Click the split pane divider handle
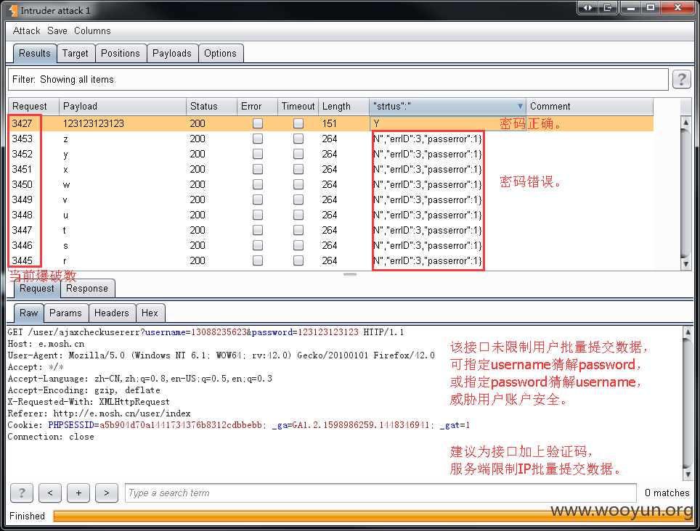Image resolution: width=700 pixels, height=531 pixels. 350,275
